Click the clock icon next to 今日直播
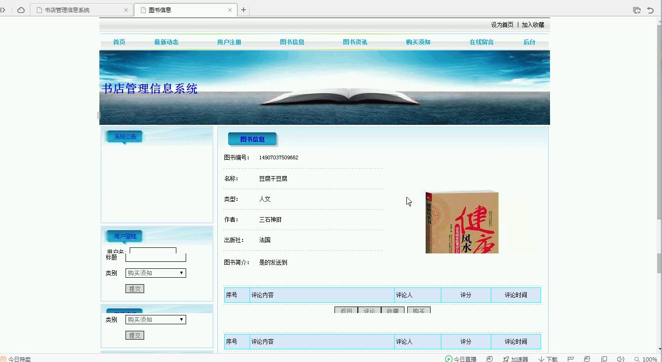Viewport: 662px width, 362px height. [489, 359]
